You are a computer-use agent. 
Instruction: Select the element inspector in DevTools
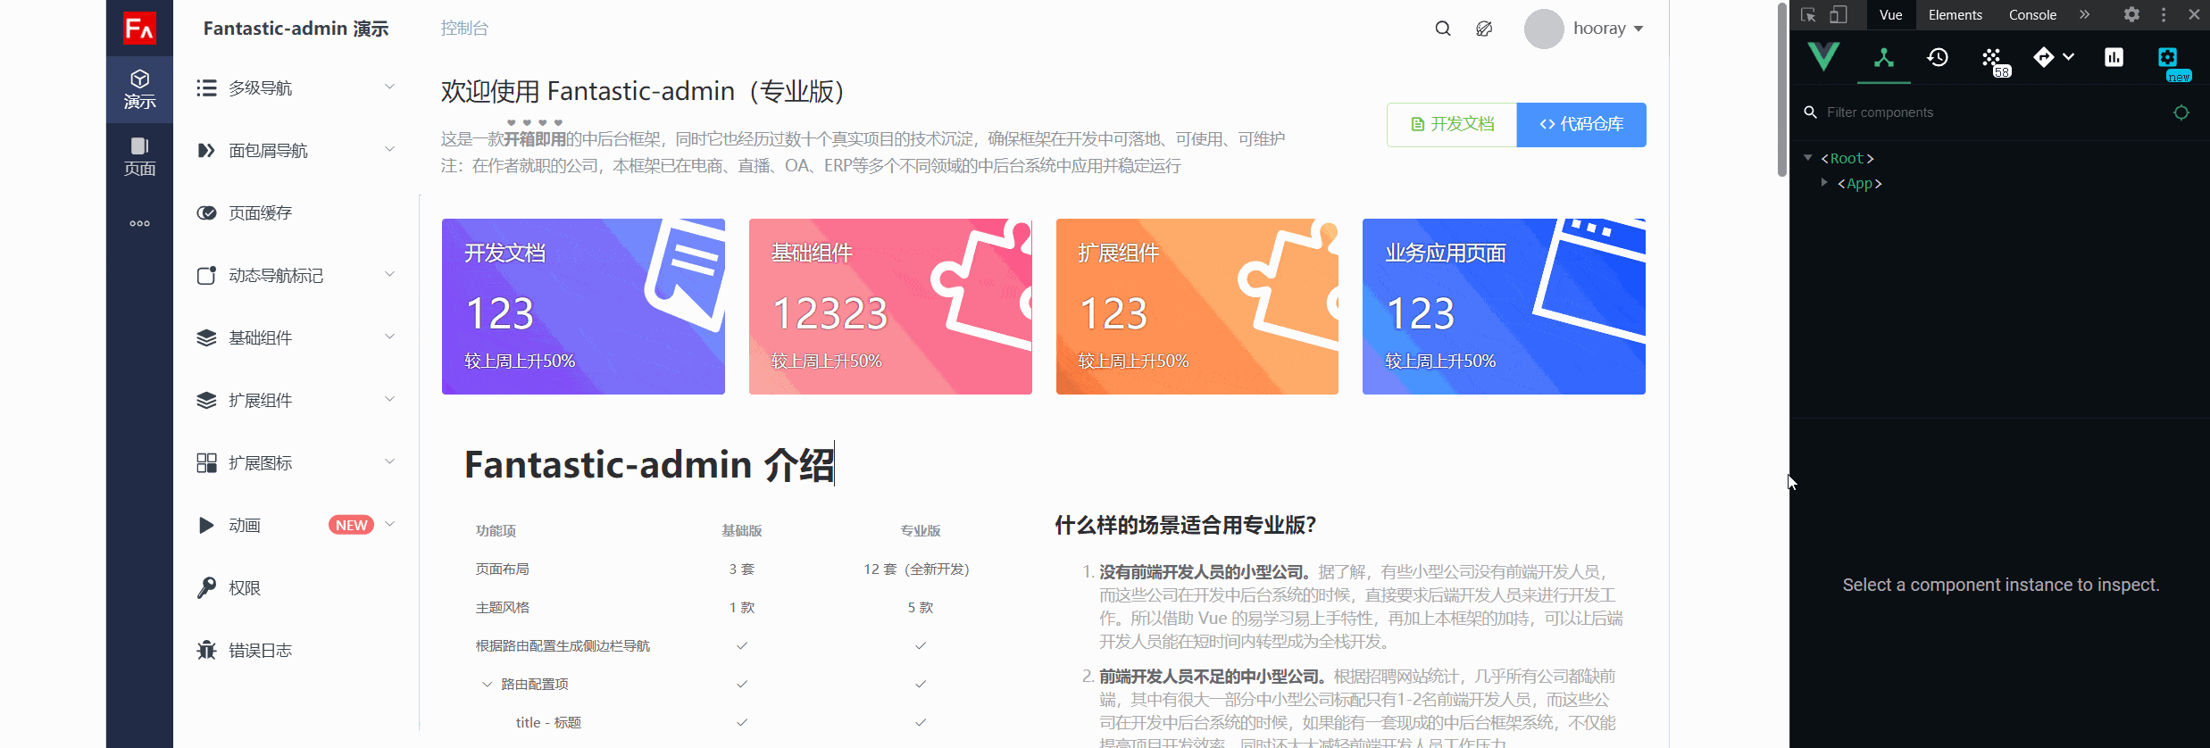(x=1808, y=15)
